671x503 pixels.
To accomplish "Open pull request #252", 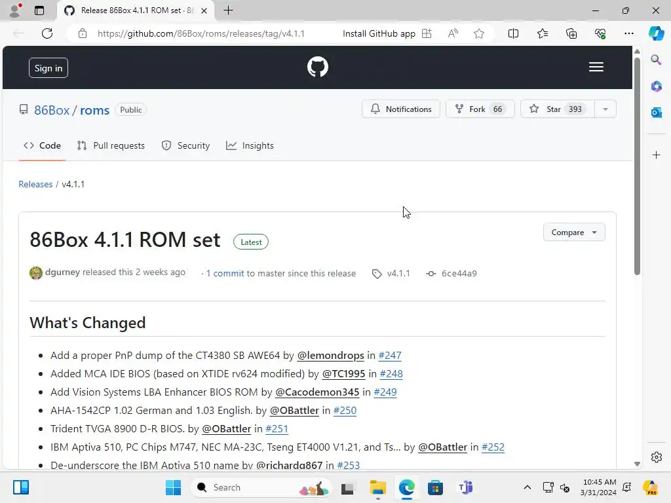I will (493, 447).
